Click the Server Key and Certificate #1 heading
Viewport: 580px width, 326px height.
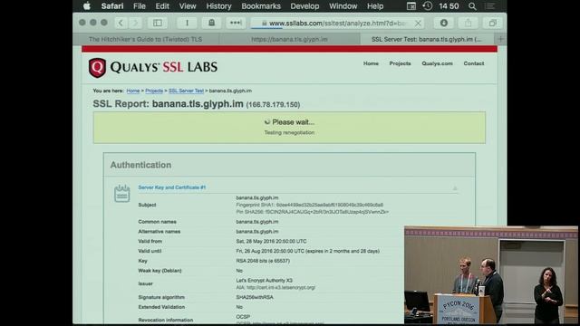tap(171, 187)
